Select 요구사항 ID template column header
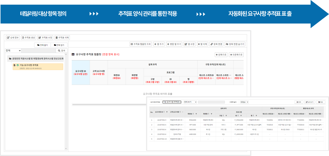The image size is (329, 156). pyautogui.click(x=81, y=72)
